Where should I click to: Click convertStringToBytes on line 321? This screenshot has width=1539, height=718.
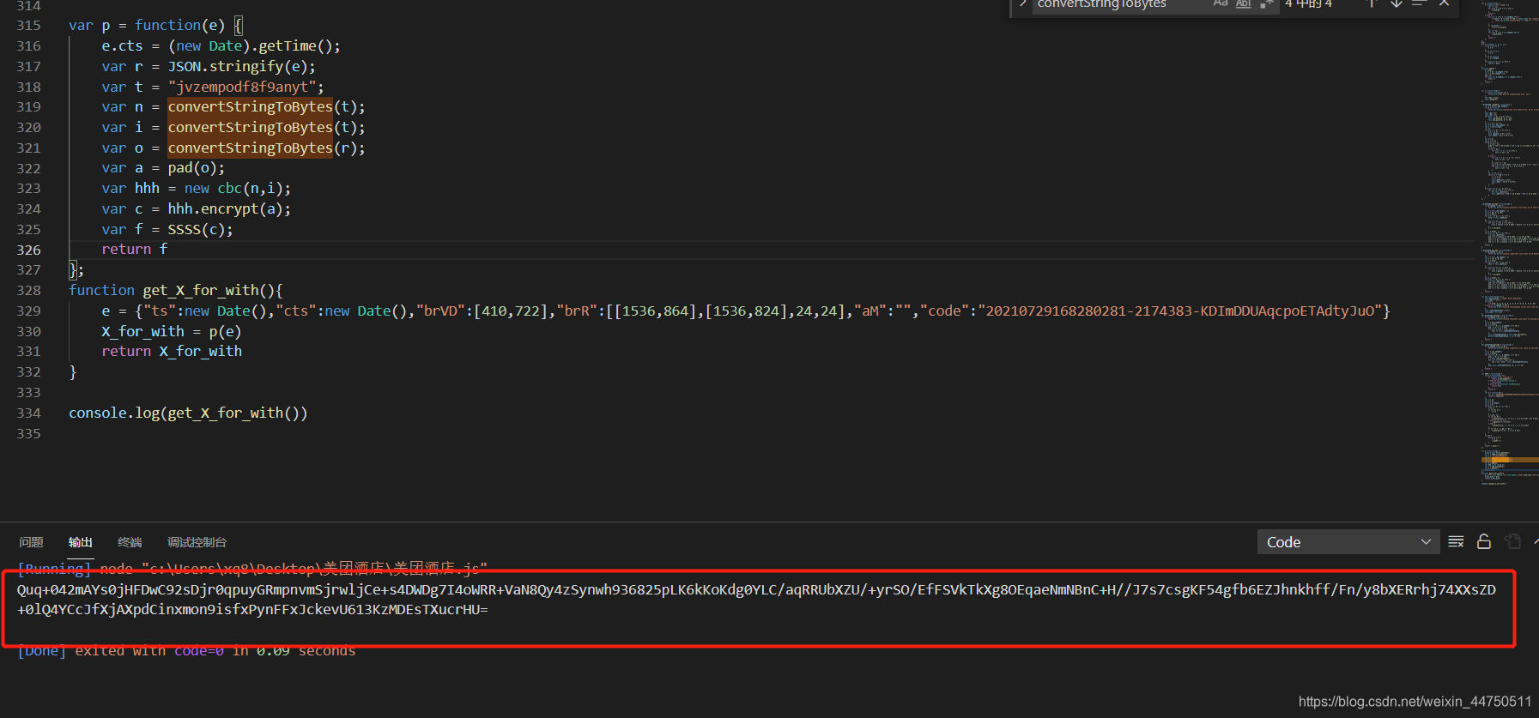(250, 148)
